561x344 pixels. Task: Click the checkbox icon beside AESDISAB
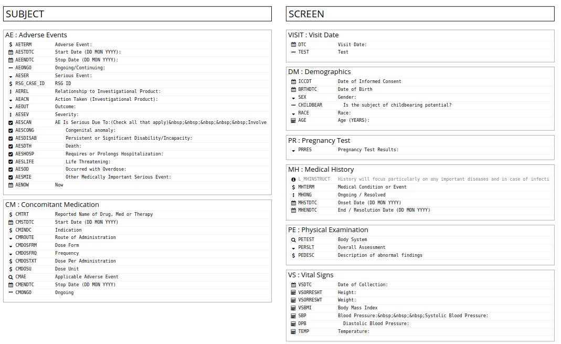[10, 139]
